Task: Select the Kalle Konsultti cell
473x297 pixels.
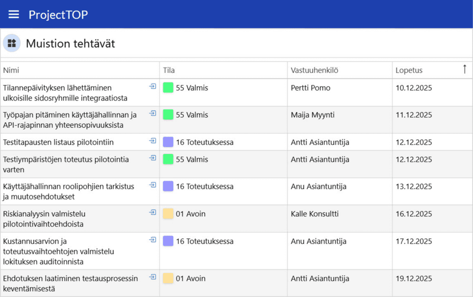Action: tap(315, 214)
